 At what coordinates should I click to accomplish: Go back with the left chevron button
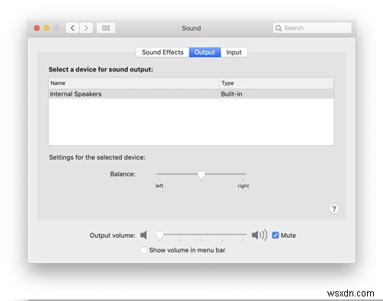point(72,28)
